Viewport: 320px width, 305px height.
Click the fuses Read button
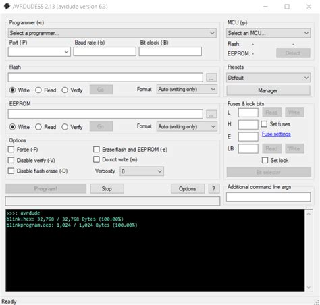point(271,113)
